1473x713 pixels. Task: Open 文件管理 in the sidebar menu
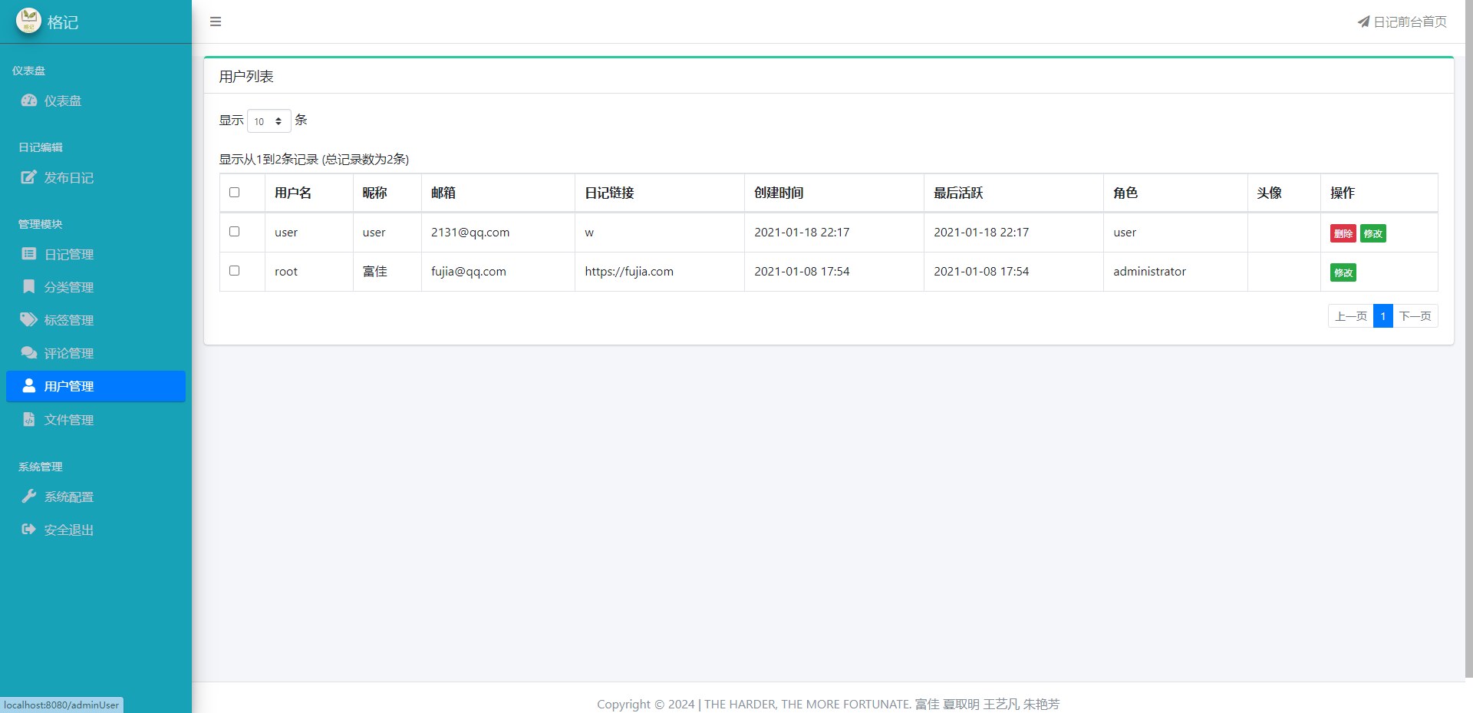tap(69, 420)
